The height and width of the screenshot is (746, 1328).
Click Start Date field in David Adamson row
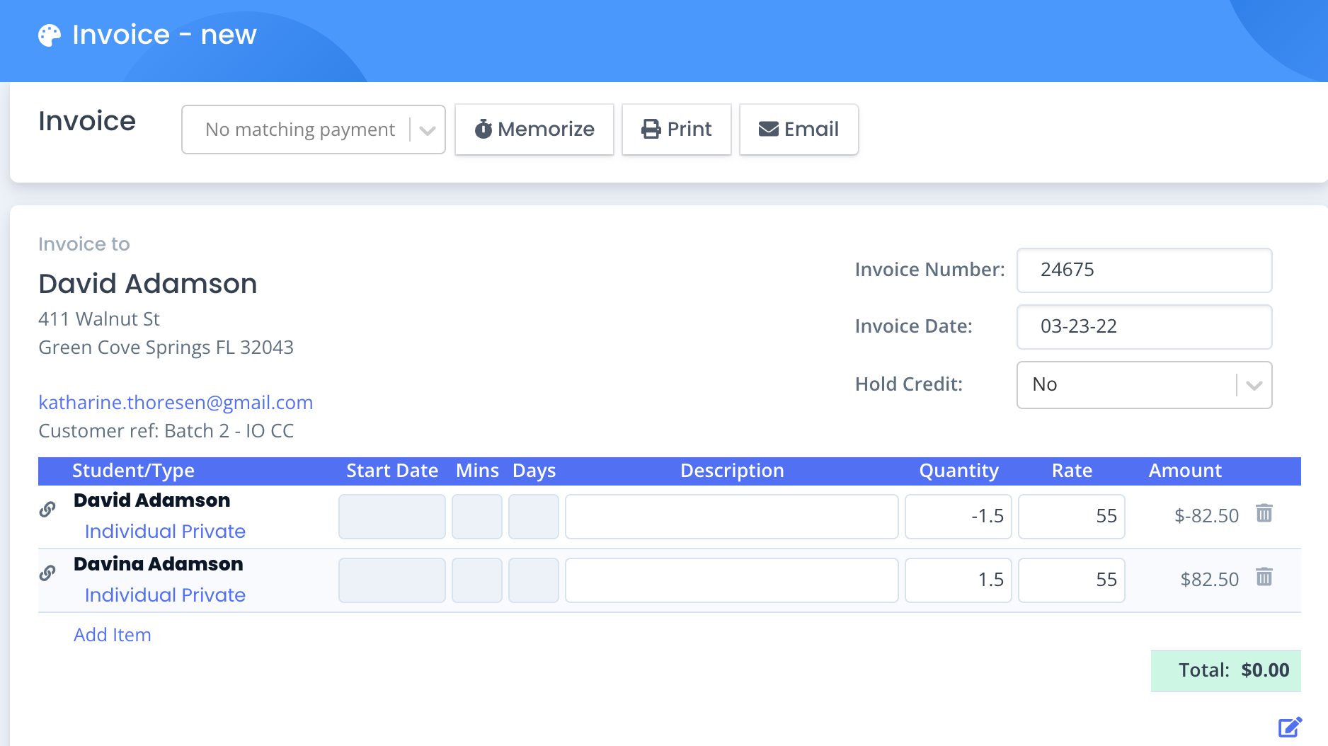point(392,517)
